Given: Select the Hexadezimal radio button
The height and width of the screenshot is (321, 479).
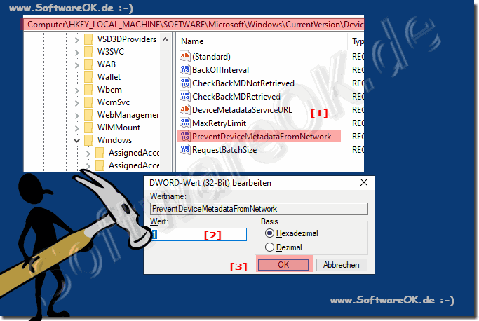Looking at the screenshot, I should pyautogui.click(x=269, y=233).
